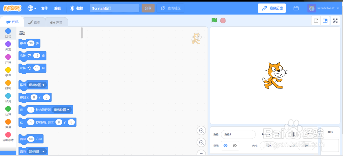
Task: Click the 分享 button
Action: 148,8
